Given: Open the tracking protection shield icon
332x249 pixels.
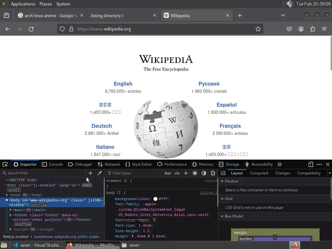Looking at the screenshot, I should 62,29.
